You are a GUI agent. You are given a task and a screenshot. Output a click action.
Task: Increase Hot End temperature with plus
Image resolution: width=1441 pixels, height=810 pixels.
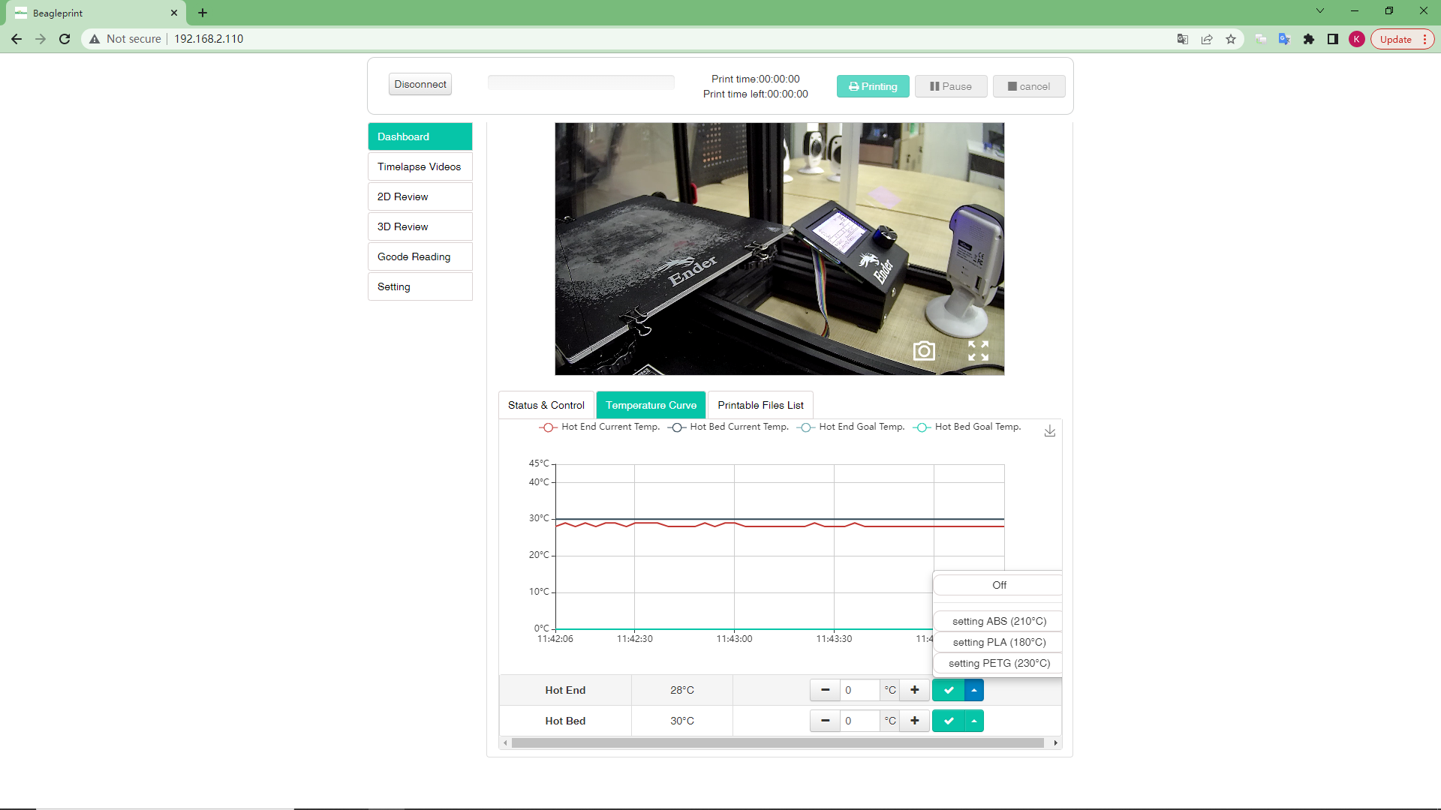tap(914, 690)
